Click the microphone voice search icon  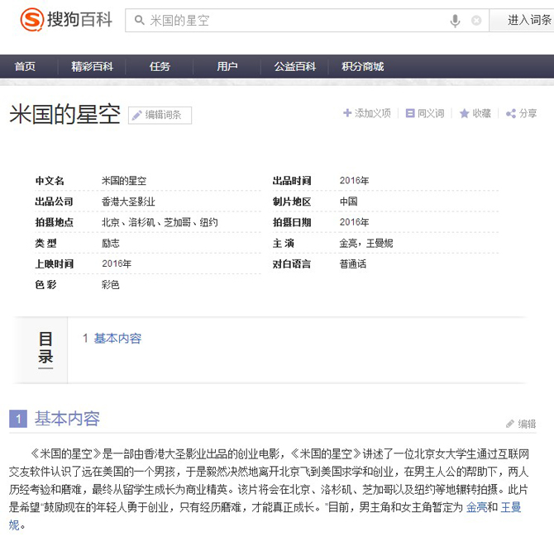pyautogui.click(x=455, y=21)
